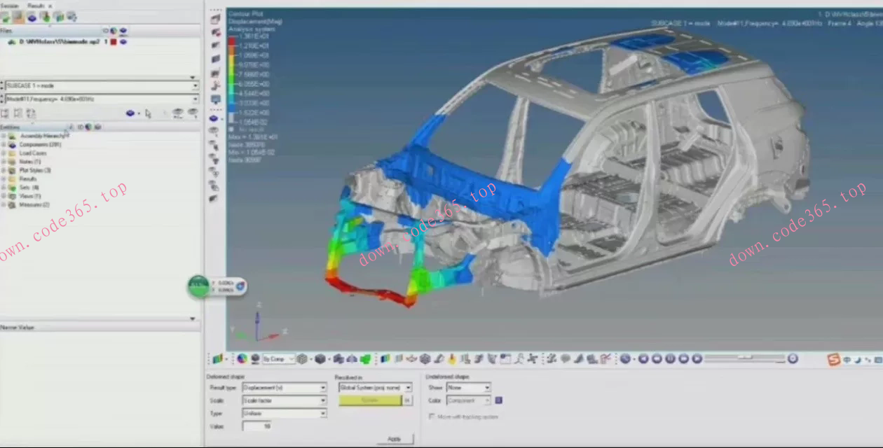Click the Apply button
This screenshot has height=448, width=883.
pyautogui.click(x=395, y=439)
